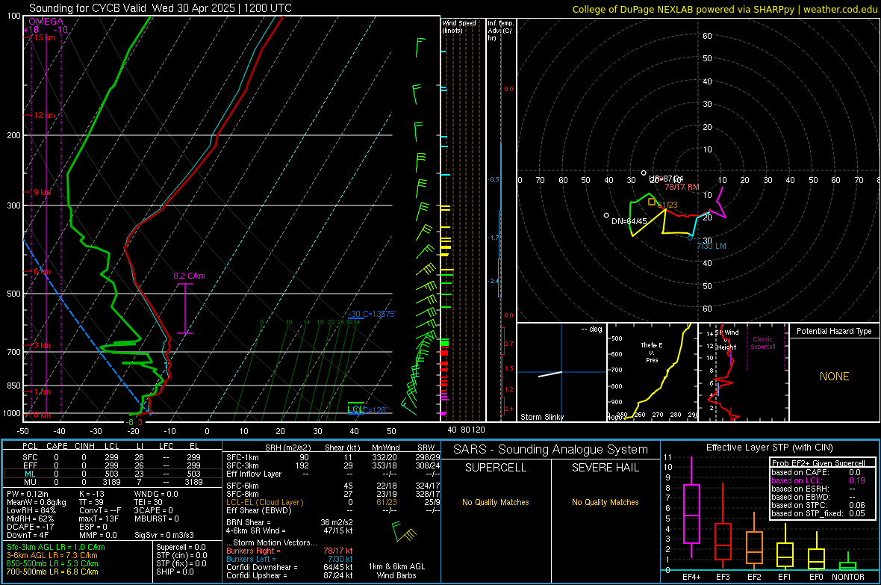Click the 'maxT = 13F' value
Screen dimensions: 881x585
(99, 519)
